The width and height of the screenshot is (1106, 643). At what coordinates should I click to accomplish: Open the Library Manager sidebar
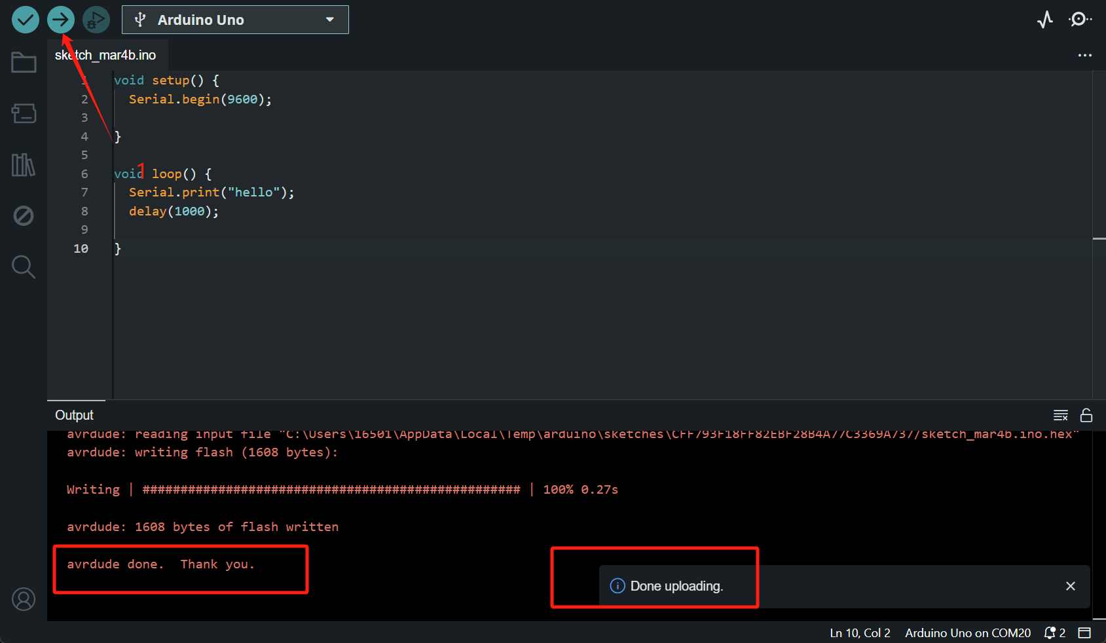pyautogui.click(x=24, y=164)
